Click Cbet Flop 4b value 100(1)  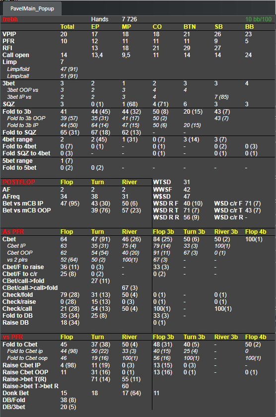[254, 239]
